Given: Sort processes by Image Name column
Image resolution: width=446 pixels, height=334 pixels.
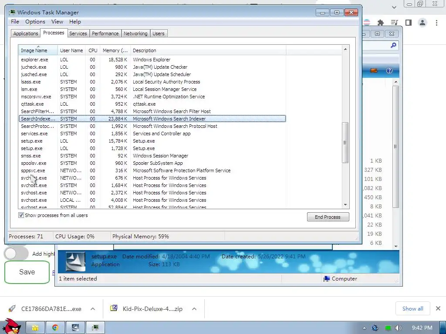Looking at the screenshot, I should click(38, 50).
